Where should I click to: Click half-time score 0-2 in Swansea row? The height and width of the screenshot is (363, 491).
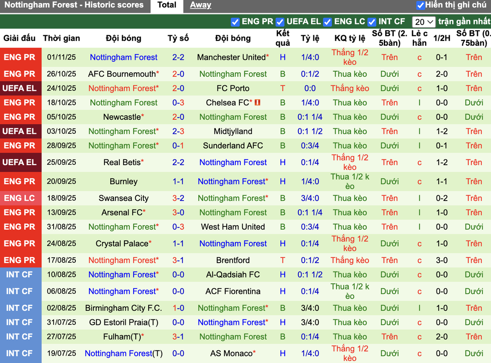pyautogui.click(x=441, y=198)
